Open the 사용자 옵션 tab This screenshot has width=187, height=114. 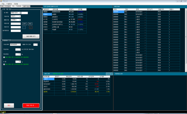[x=26, y=6]
